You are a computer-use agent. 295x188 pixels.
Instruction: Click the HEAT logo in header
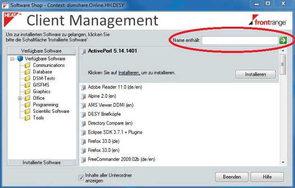tap(12, 19)
